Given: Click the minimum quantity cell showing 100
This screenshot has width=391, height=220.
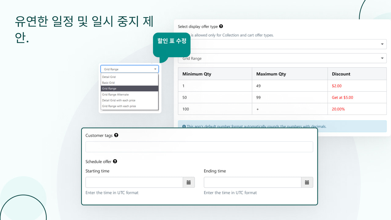Looking at the screenshot, I should tap(215, 109).
